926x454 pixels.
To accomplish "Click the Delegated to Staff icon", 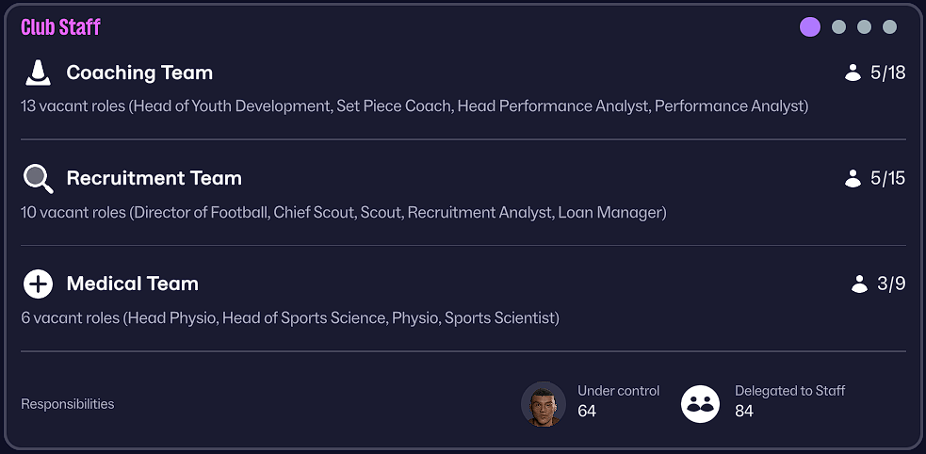I will coord(700,404).
